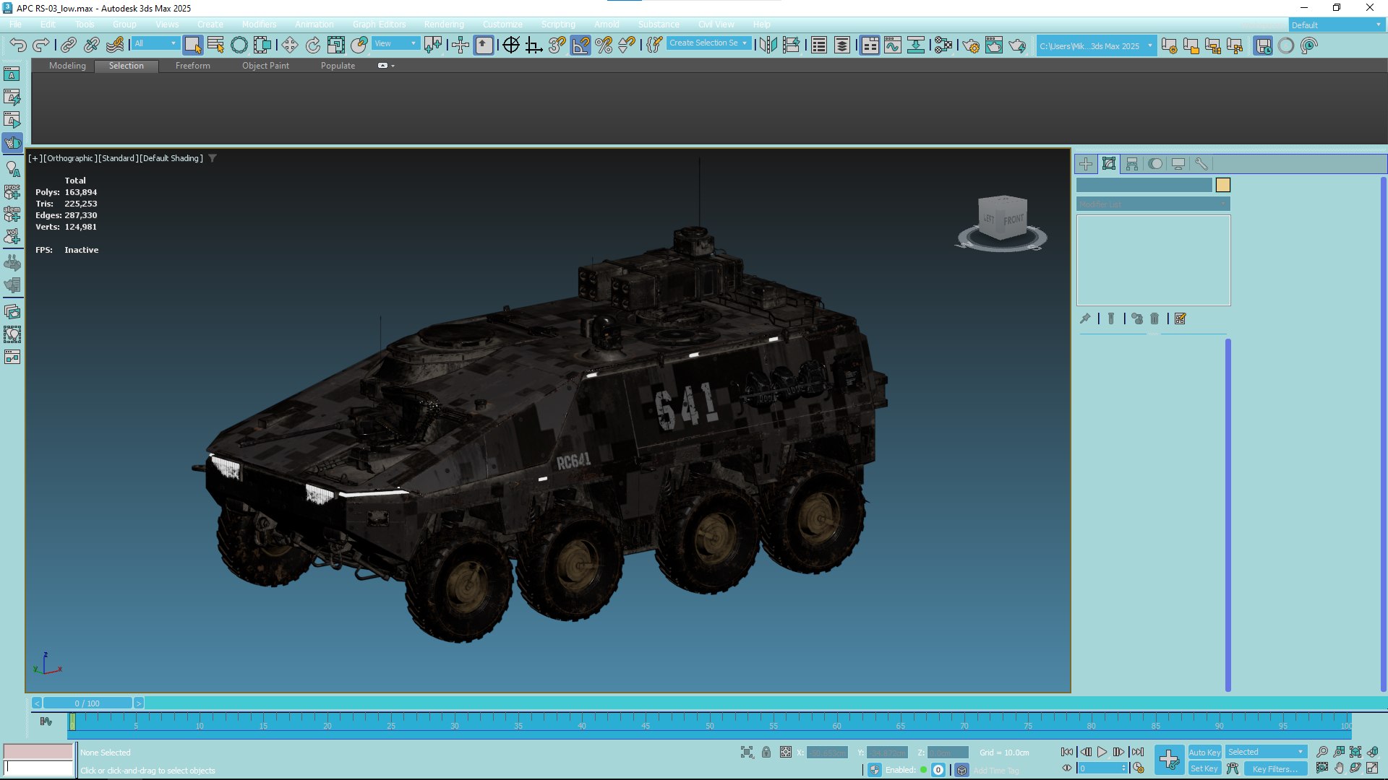Click the Mirror tool icon
1388x780 pixels.
click(768, 45)
